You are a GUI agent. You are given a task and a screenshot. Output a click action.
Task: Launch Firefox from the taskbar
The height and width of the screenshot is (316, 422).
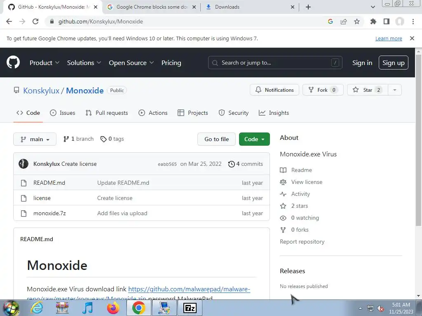tap(113, 308)
